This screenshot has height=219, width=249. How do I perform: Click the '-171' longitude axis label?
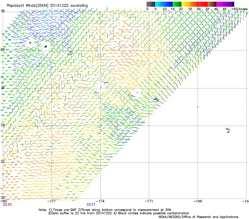(149, 201)
